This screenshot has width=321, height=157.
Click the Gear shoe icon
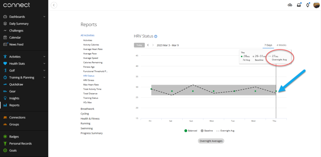click(x=5, y=91)
